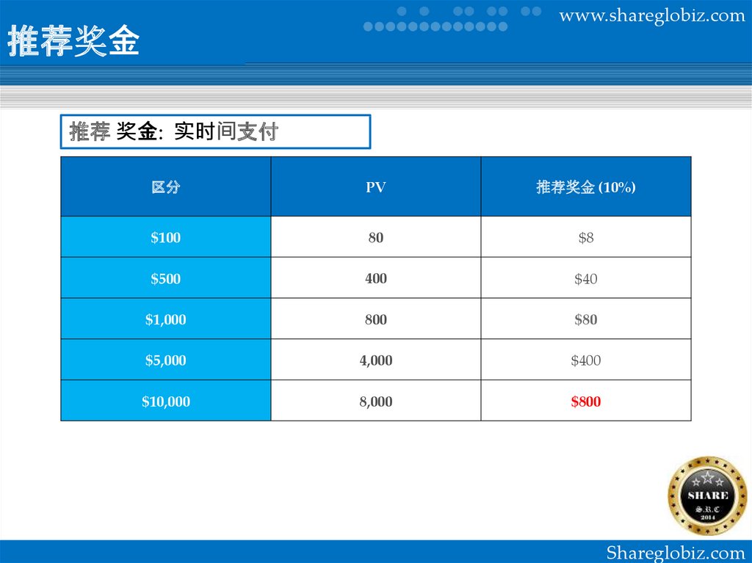This screenshot has height=563, width=752.
Task: Click the 推荐奖金 (10%) column header
Action: coord(585,187)
